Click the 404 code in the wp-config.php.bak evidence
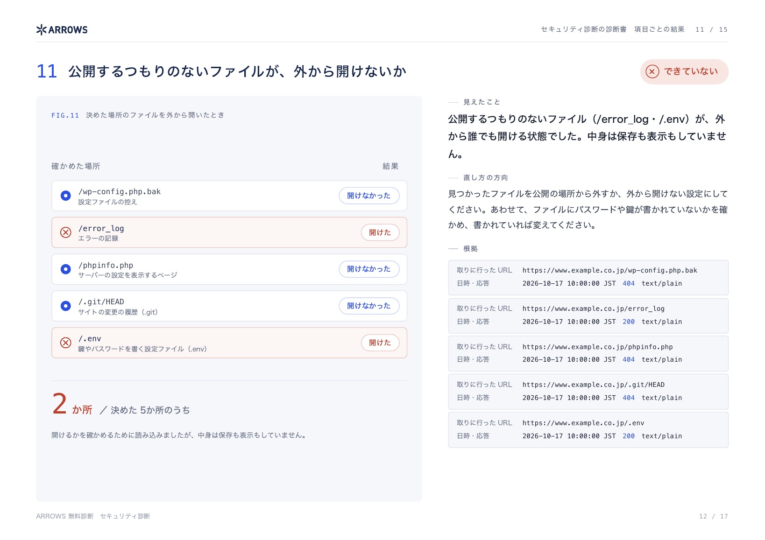The height and width of the screenshot is (540, 765). pos(629,283)
